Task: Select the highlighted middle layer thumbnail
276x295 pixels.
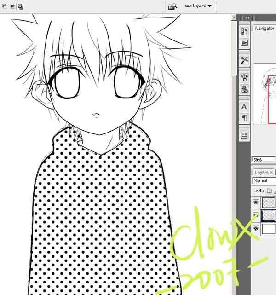Action: (x=269, y=215)
